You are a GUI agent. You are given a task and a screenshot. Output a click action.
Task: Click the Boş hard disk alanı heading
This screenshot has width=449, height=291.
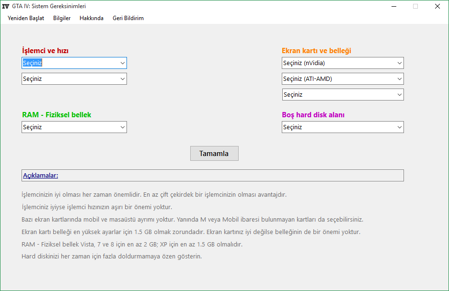313,115
